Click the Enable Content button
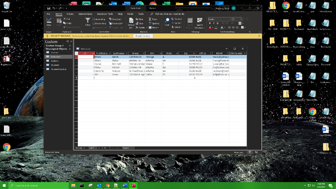The width and height of the screenshot is (336, 189). (143, 36)
